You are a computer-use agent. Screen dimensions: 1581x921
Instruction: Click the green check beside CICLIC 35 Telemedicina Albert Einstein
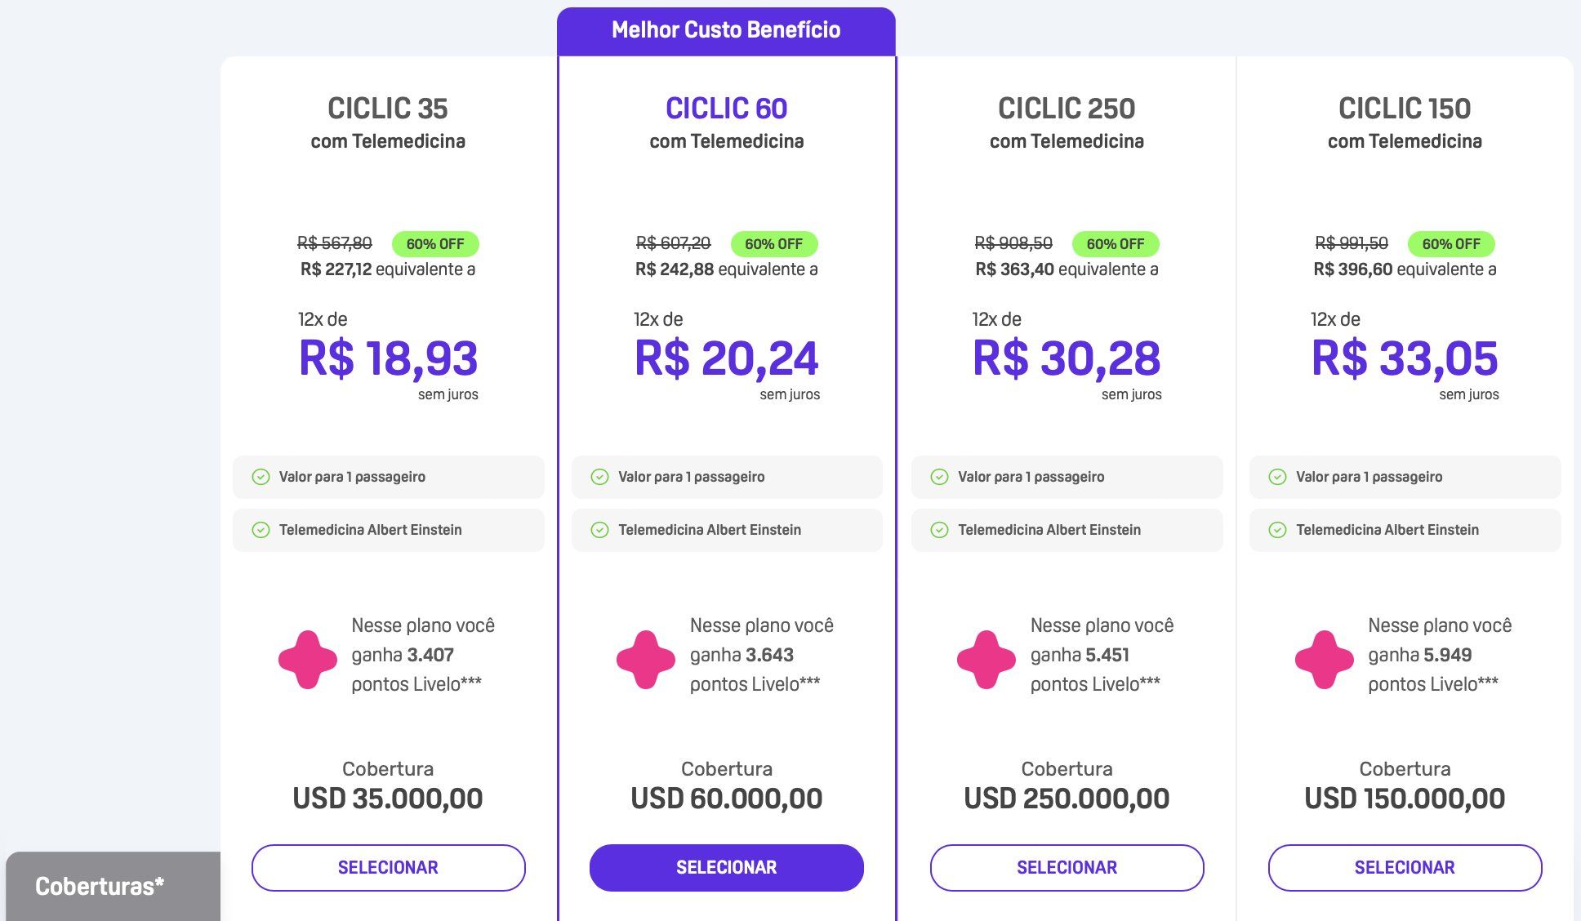pos(261,530)
